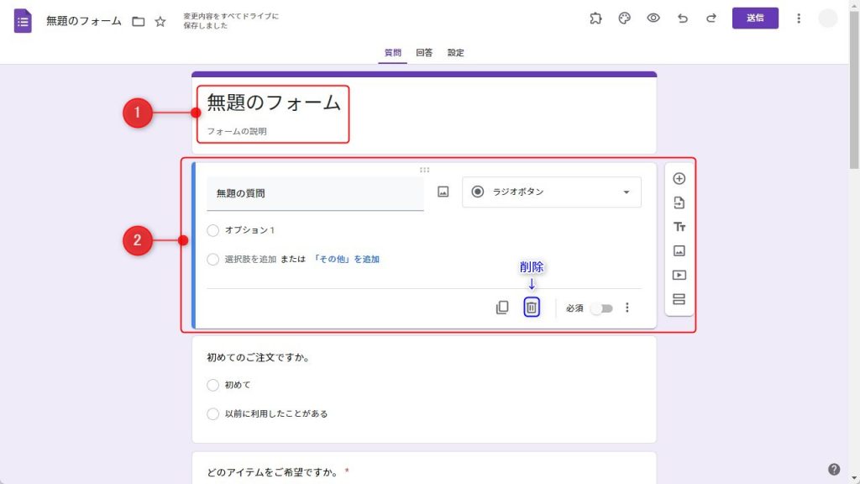
Task: Edit form title 無題のフォーム in card
Action: (x=273, y=103)
